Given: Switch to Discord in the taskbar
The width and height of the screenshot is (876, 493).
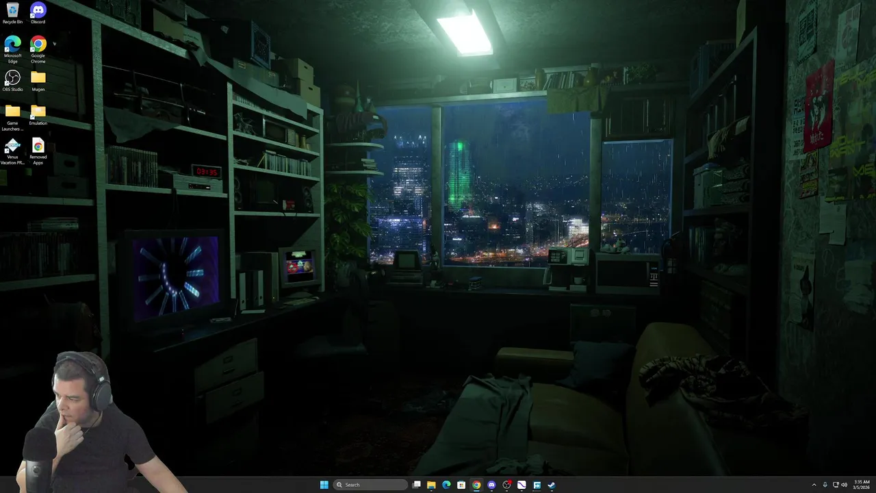Looking at the screenshot, I should pos(491,485).
